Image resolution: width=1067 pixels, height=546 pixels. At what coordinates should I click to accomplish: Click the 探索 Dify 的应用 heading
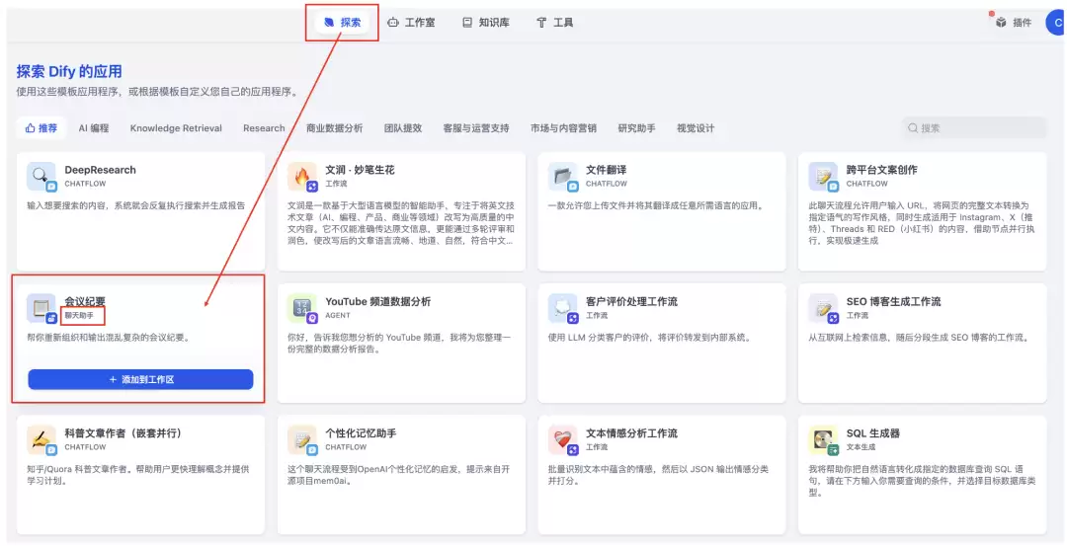coord(69,72)
